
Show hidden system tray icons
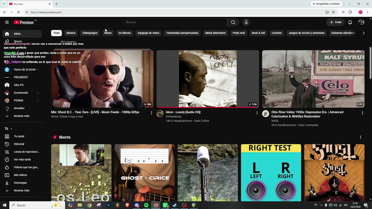pos(321,205)
